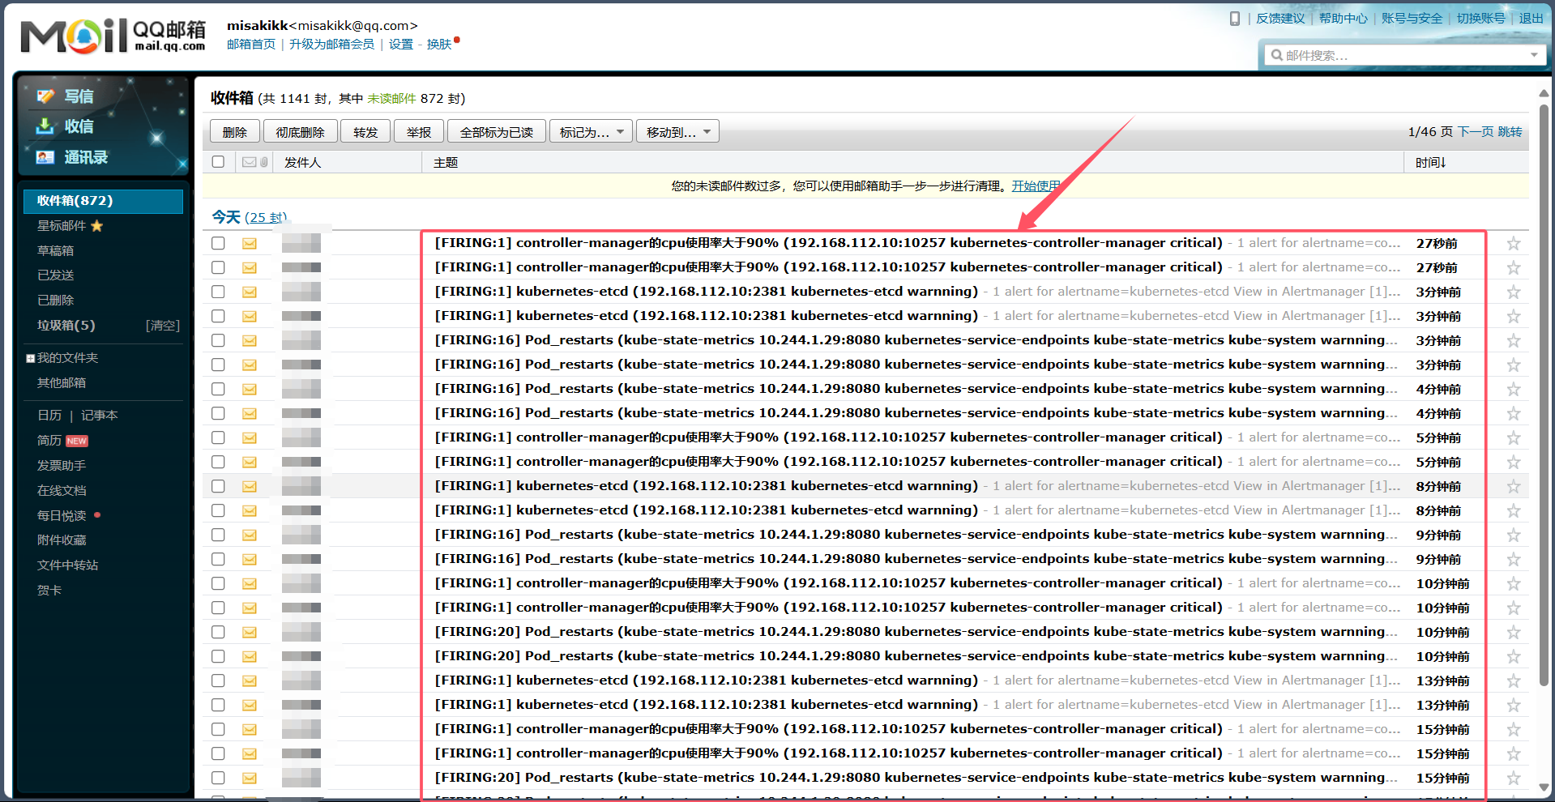The height and width of the screenshot is (802, 1555).
Task: Star the first 27秒前 controller-manager email
Action: click(1513, 243)
